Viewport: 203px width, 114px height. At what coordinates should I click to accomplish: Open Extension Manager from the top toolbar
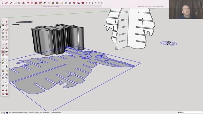tap(82, 3)
